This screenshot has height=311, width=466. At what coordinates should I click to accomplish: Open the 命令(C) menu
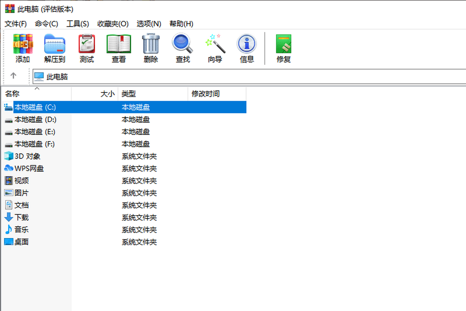click(x=47, y=24)
